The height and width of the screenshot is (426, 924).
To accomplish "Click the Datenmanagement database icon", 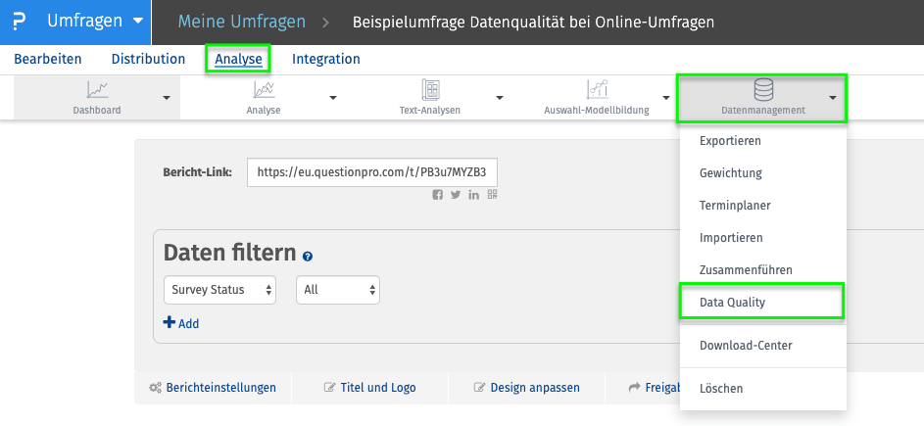I will 763,89.
